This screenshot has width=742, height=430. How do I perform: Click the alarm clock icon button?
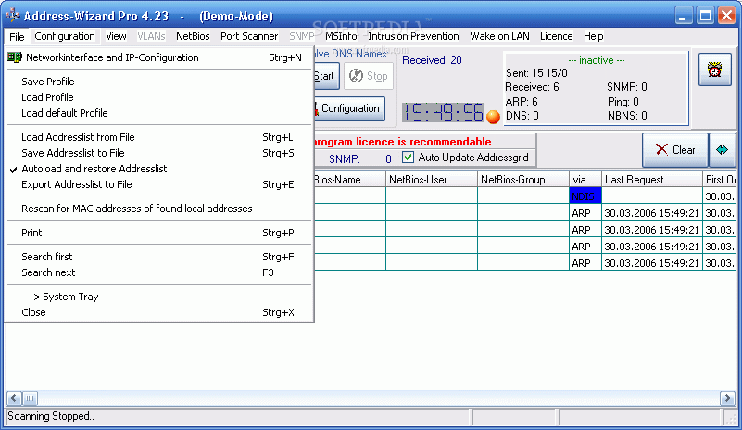pyautogui.click(x=715, y=70)
